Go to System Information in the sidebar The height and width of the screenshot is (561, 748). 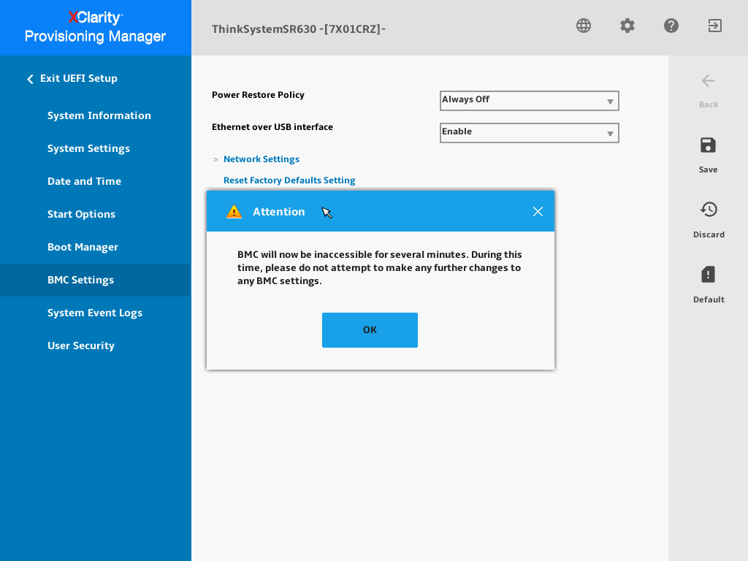tap(99, 115)
